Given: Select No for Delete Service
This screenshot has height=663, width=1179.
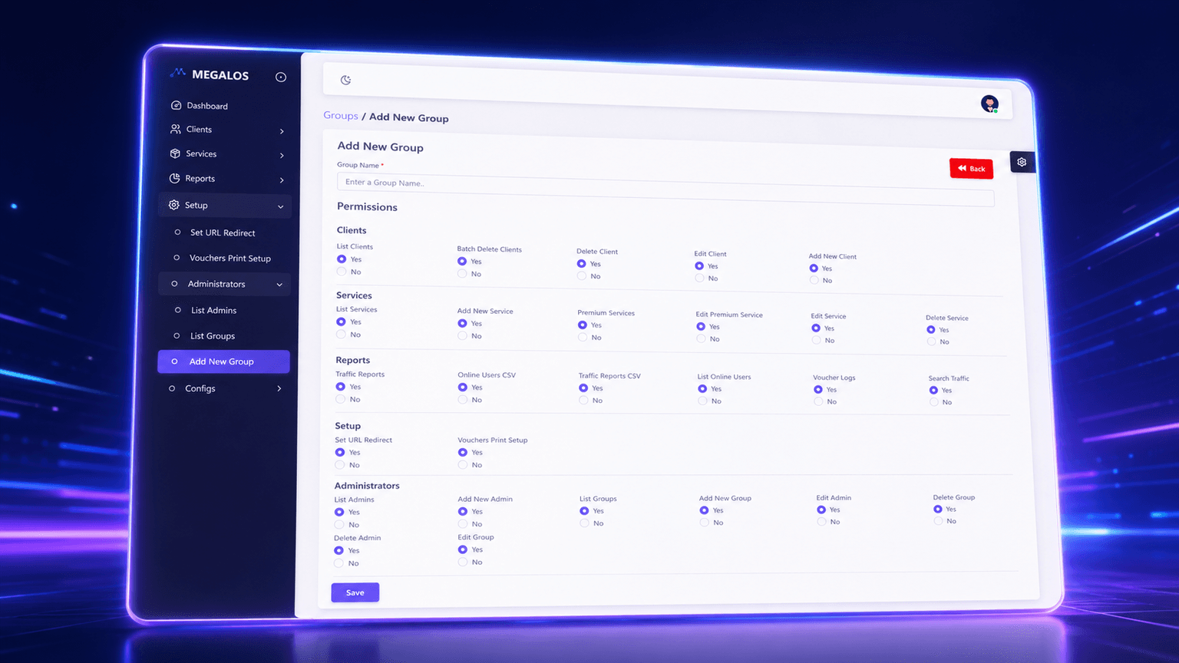Looking at the screenshot, I should [x=931, y=341].
